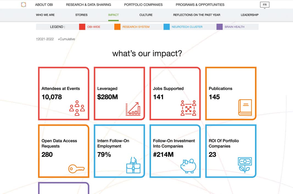Click the growth chart icon in Leveraged card
The height and width of the screenshot is (194, 293).
click(x=133, y=109)
